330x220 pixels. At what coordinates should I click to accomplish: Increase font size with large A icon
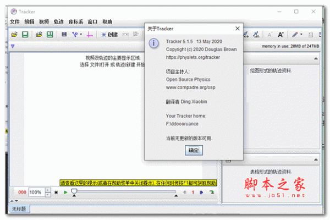[x=280, y=35]
